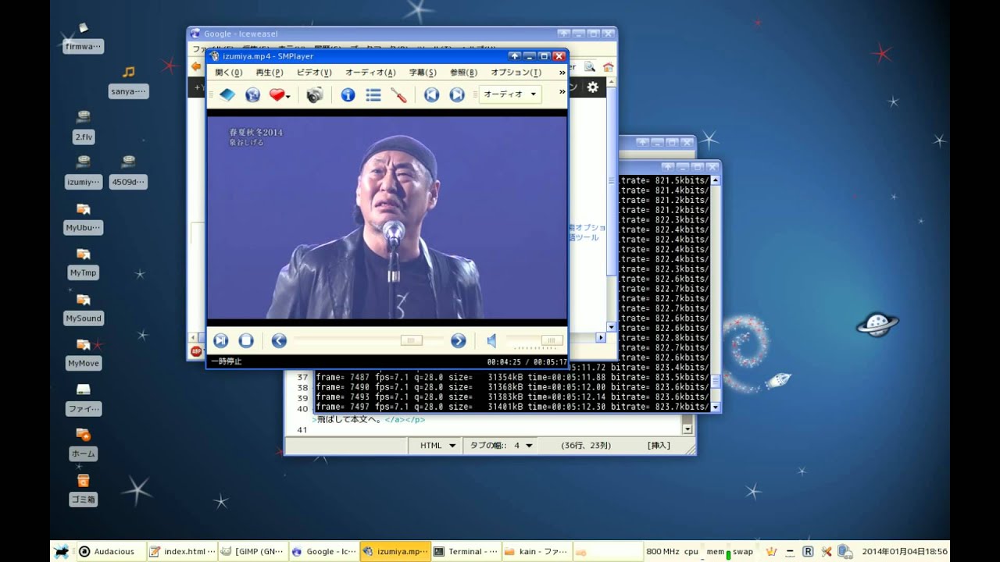
Task: Switch to index.html taskbar button
Action: point(181,551)
